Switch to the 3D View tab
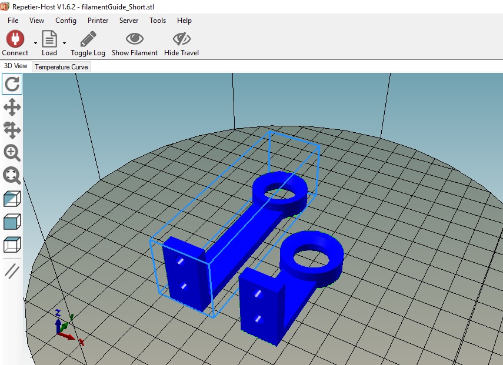Viewport: 503px width, 365px height. [x=16, y=66]
